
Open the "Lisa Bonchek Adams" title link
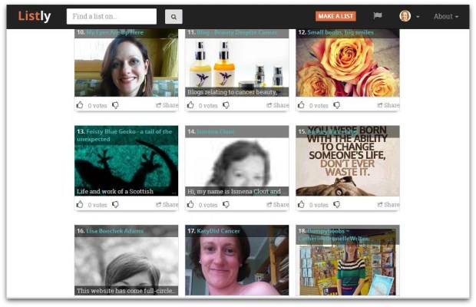(114, 231)
